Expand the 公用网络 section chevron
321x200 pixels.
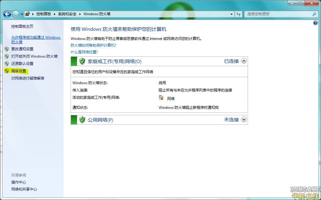pyautogui.click(x=244, y=120)
